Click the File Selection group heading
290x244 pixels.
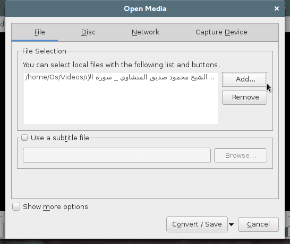point(44,51)
